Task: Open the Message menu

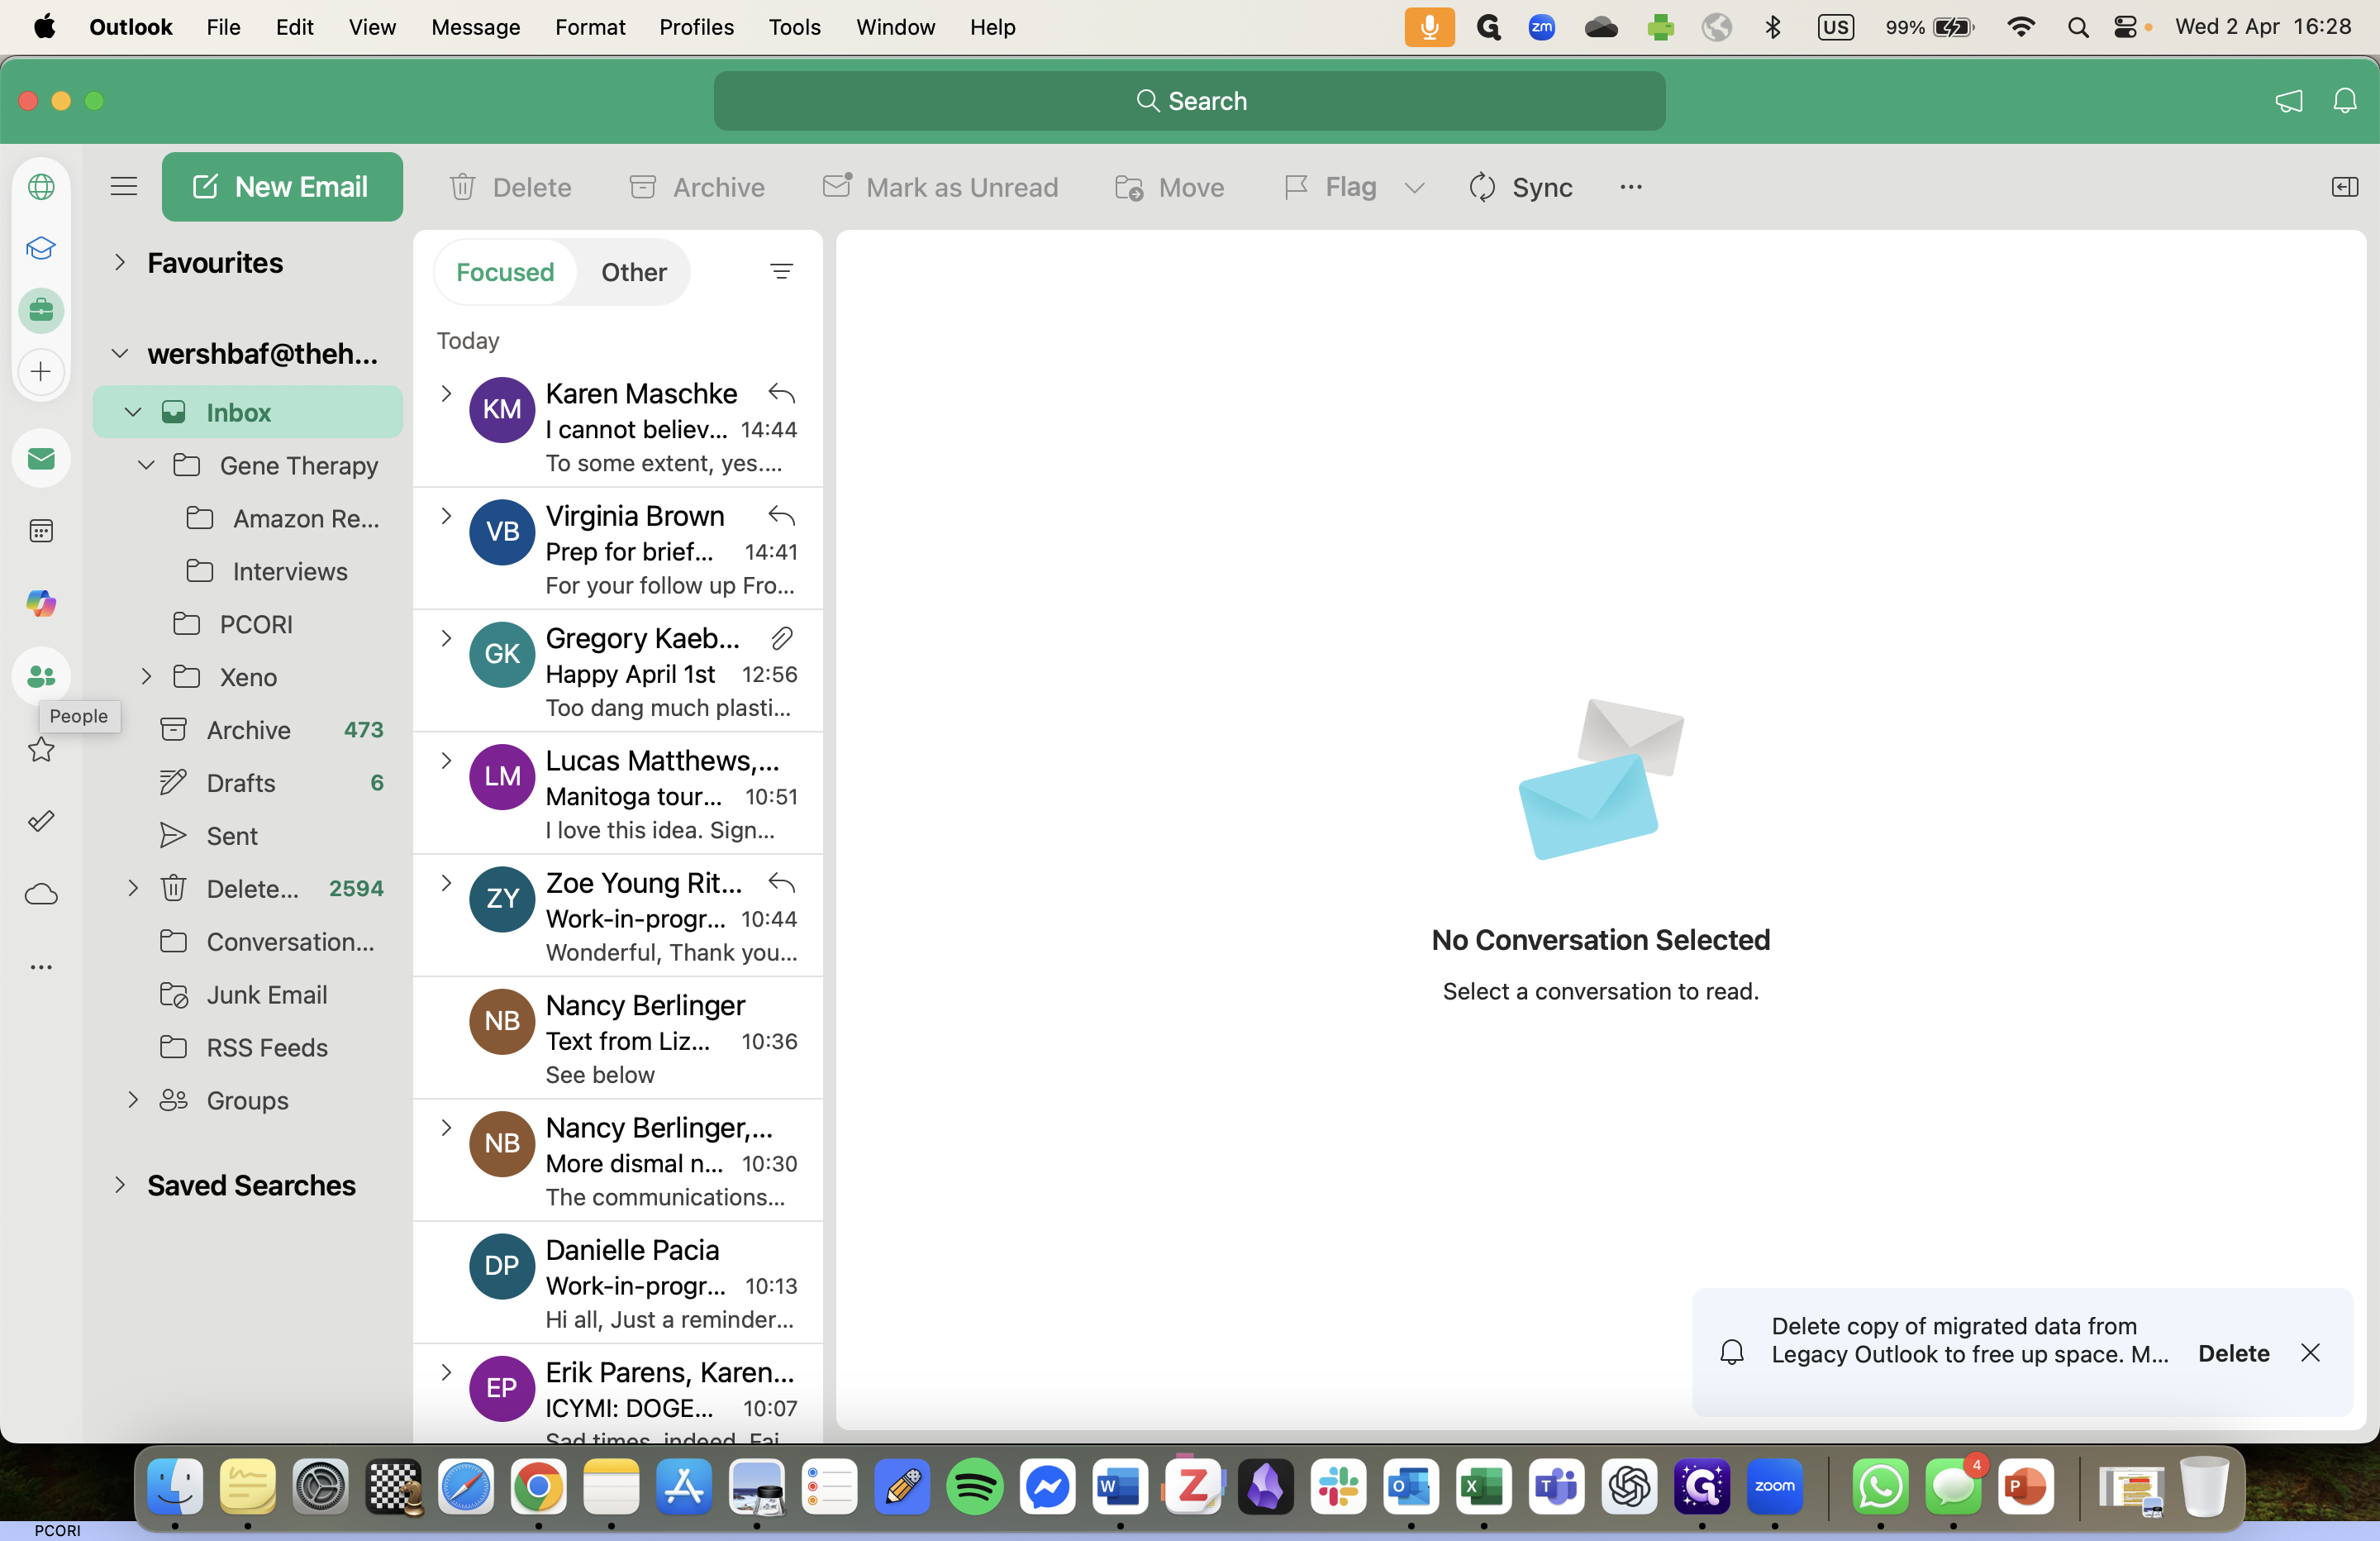Action: [475, 27]
